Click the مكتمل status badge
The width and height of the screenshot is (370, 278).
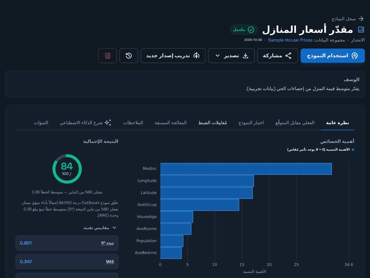244,30
